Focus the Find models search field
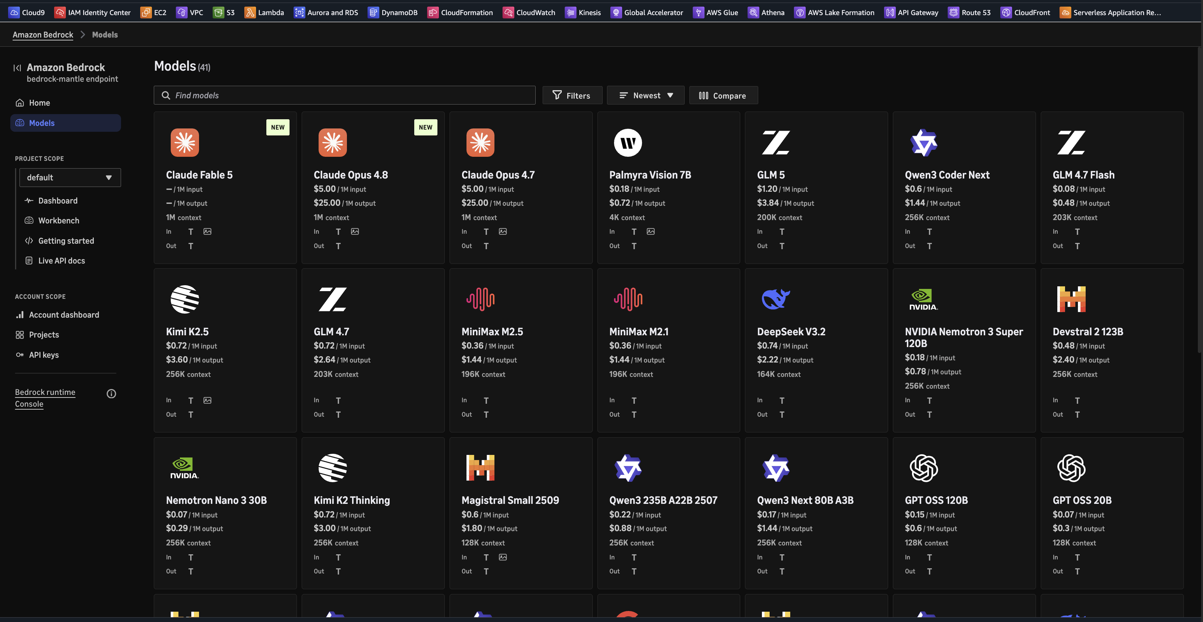The height and width of the screenshot is (622, 1203). click(345, 95)
